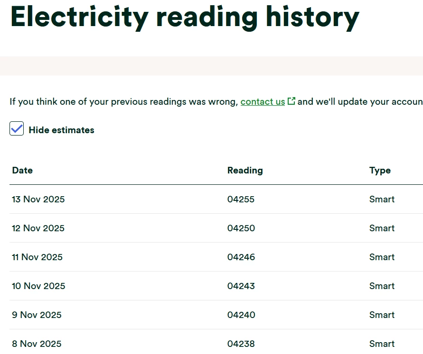423x354 pixels.
Task: Click the 04246 reading value
Action: coord(241,257)
